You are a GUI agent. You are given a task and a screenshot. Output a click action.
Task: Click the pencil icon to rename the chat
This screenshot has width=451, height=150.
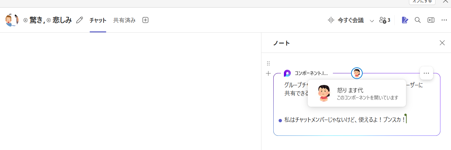tap(79, 20)
